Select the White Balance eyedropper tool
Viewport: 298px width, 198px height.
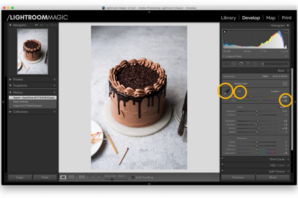(227, 92)
